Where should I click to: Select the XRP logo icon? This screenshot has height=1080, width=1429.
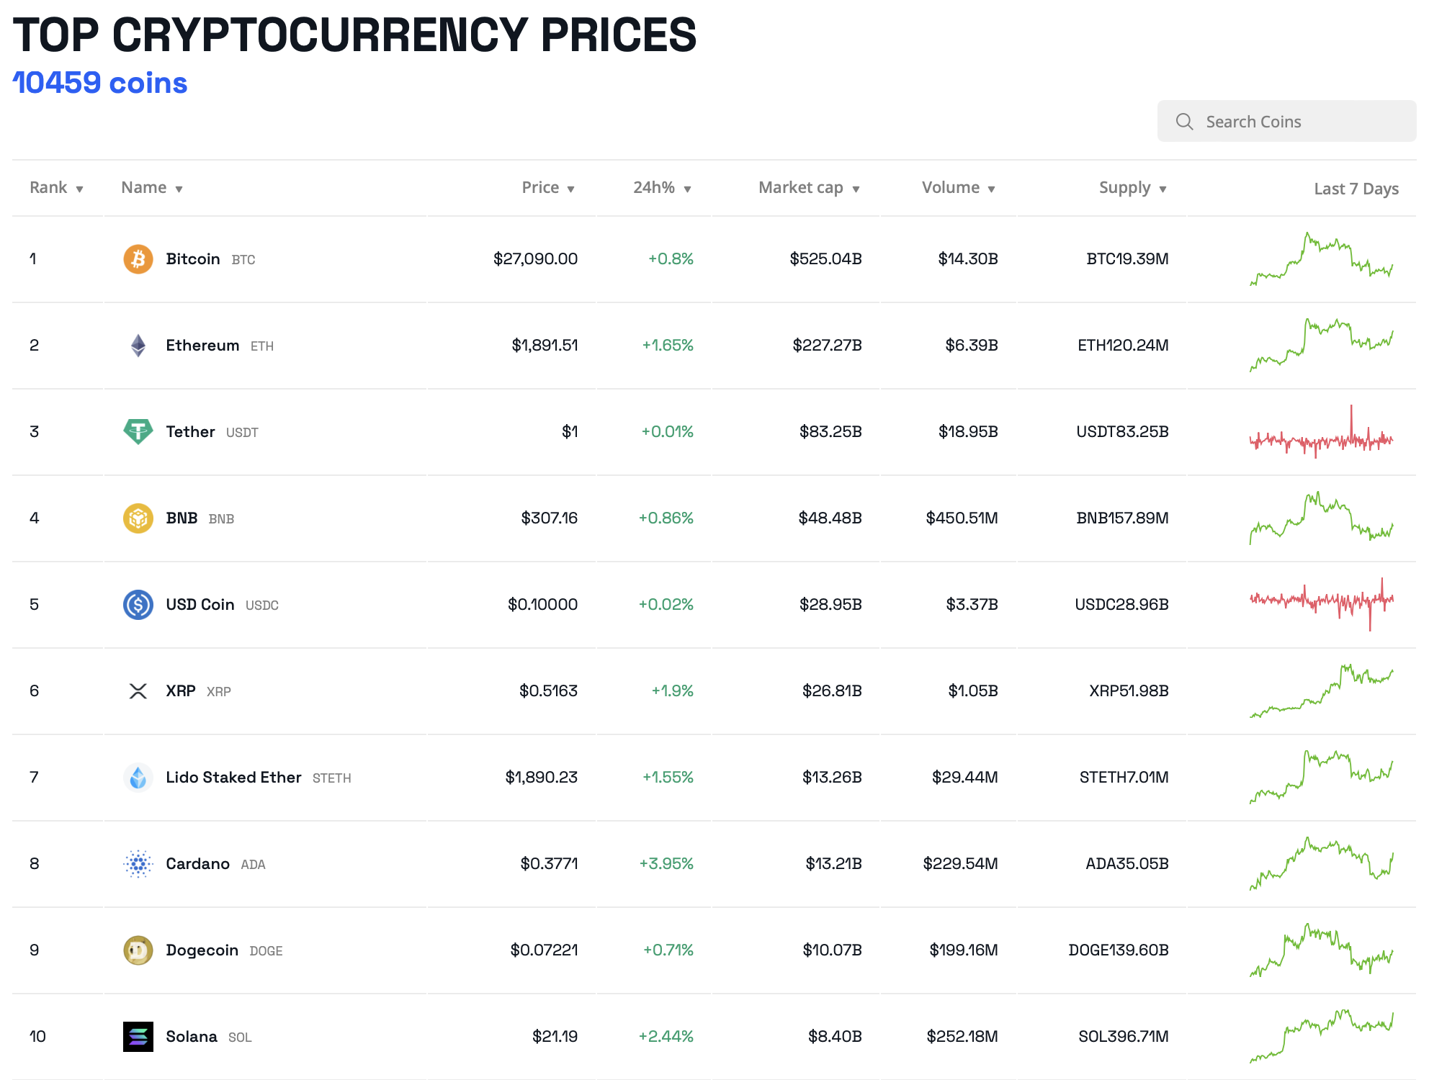139,690
